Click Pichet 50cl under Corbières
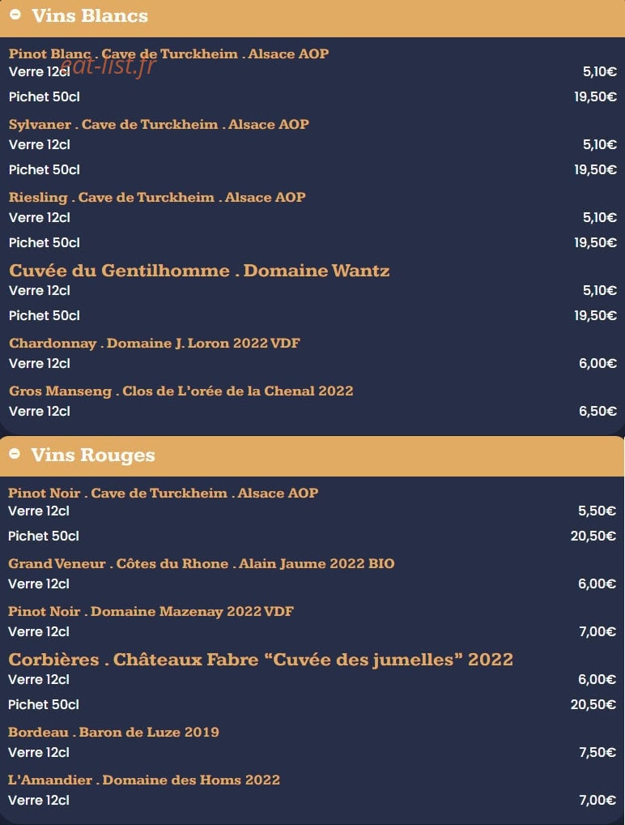 point(44,704)
